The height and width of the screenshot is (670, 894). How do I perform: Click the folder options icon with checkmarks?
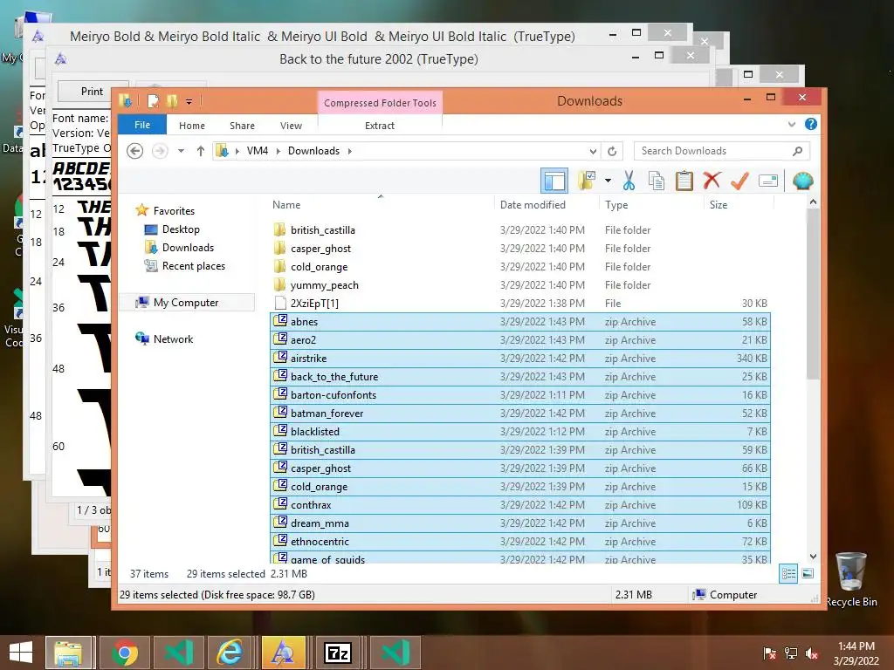587,181
